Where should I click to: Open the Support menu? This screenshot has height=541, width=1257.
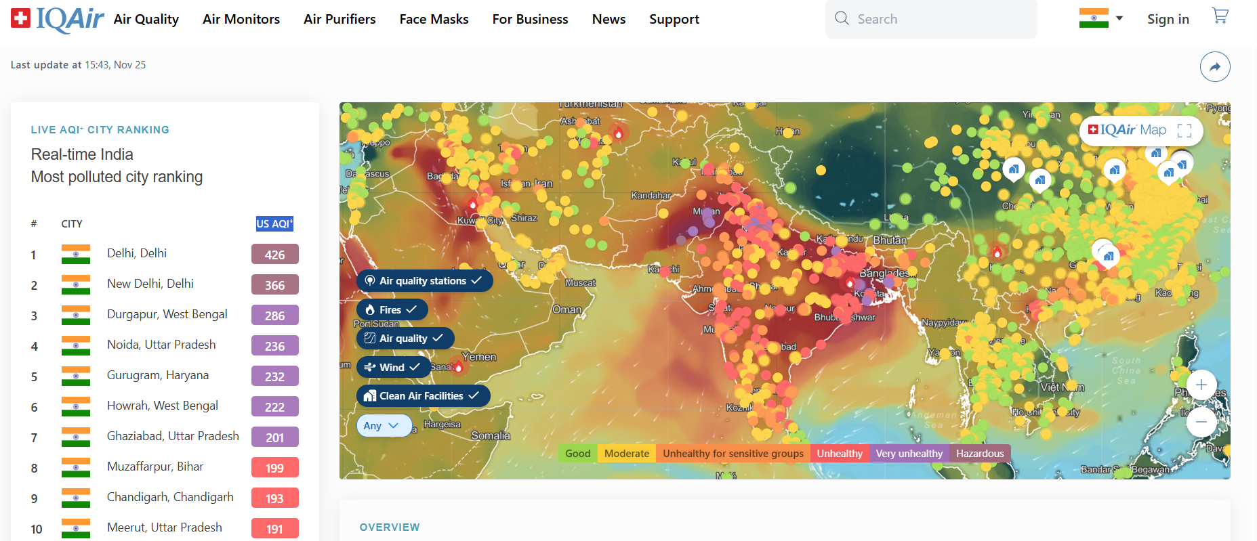tap(674, 19)
